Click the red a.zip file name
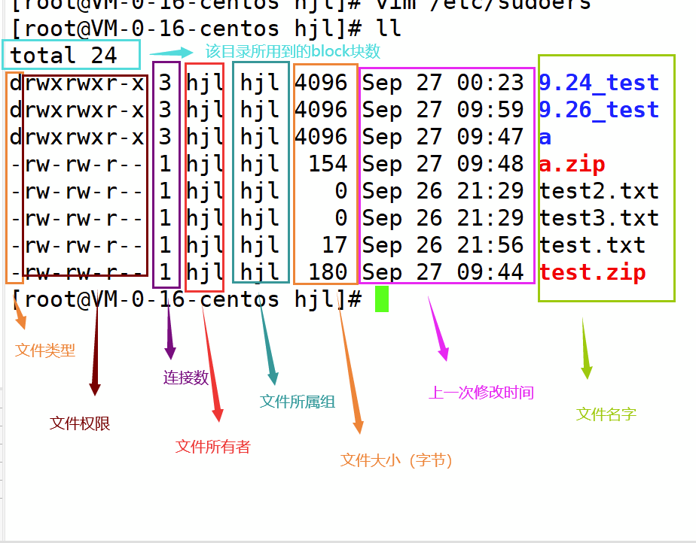 pos(572,165)
